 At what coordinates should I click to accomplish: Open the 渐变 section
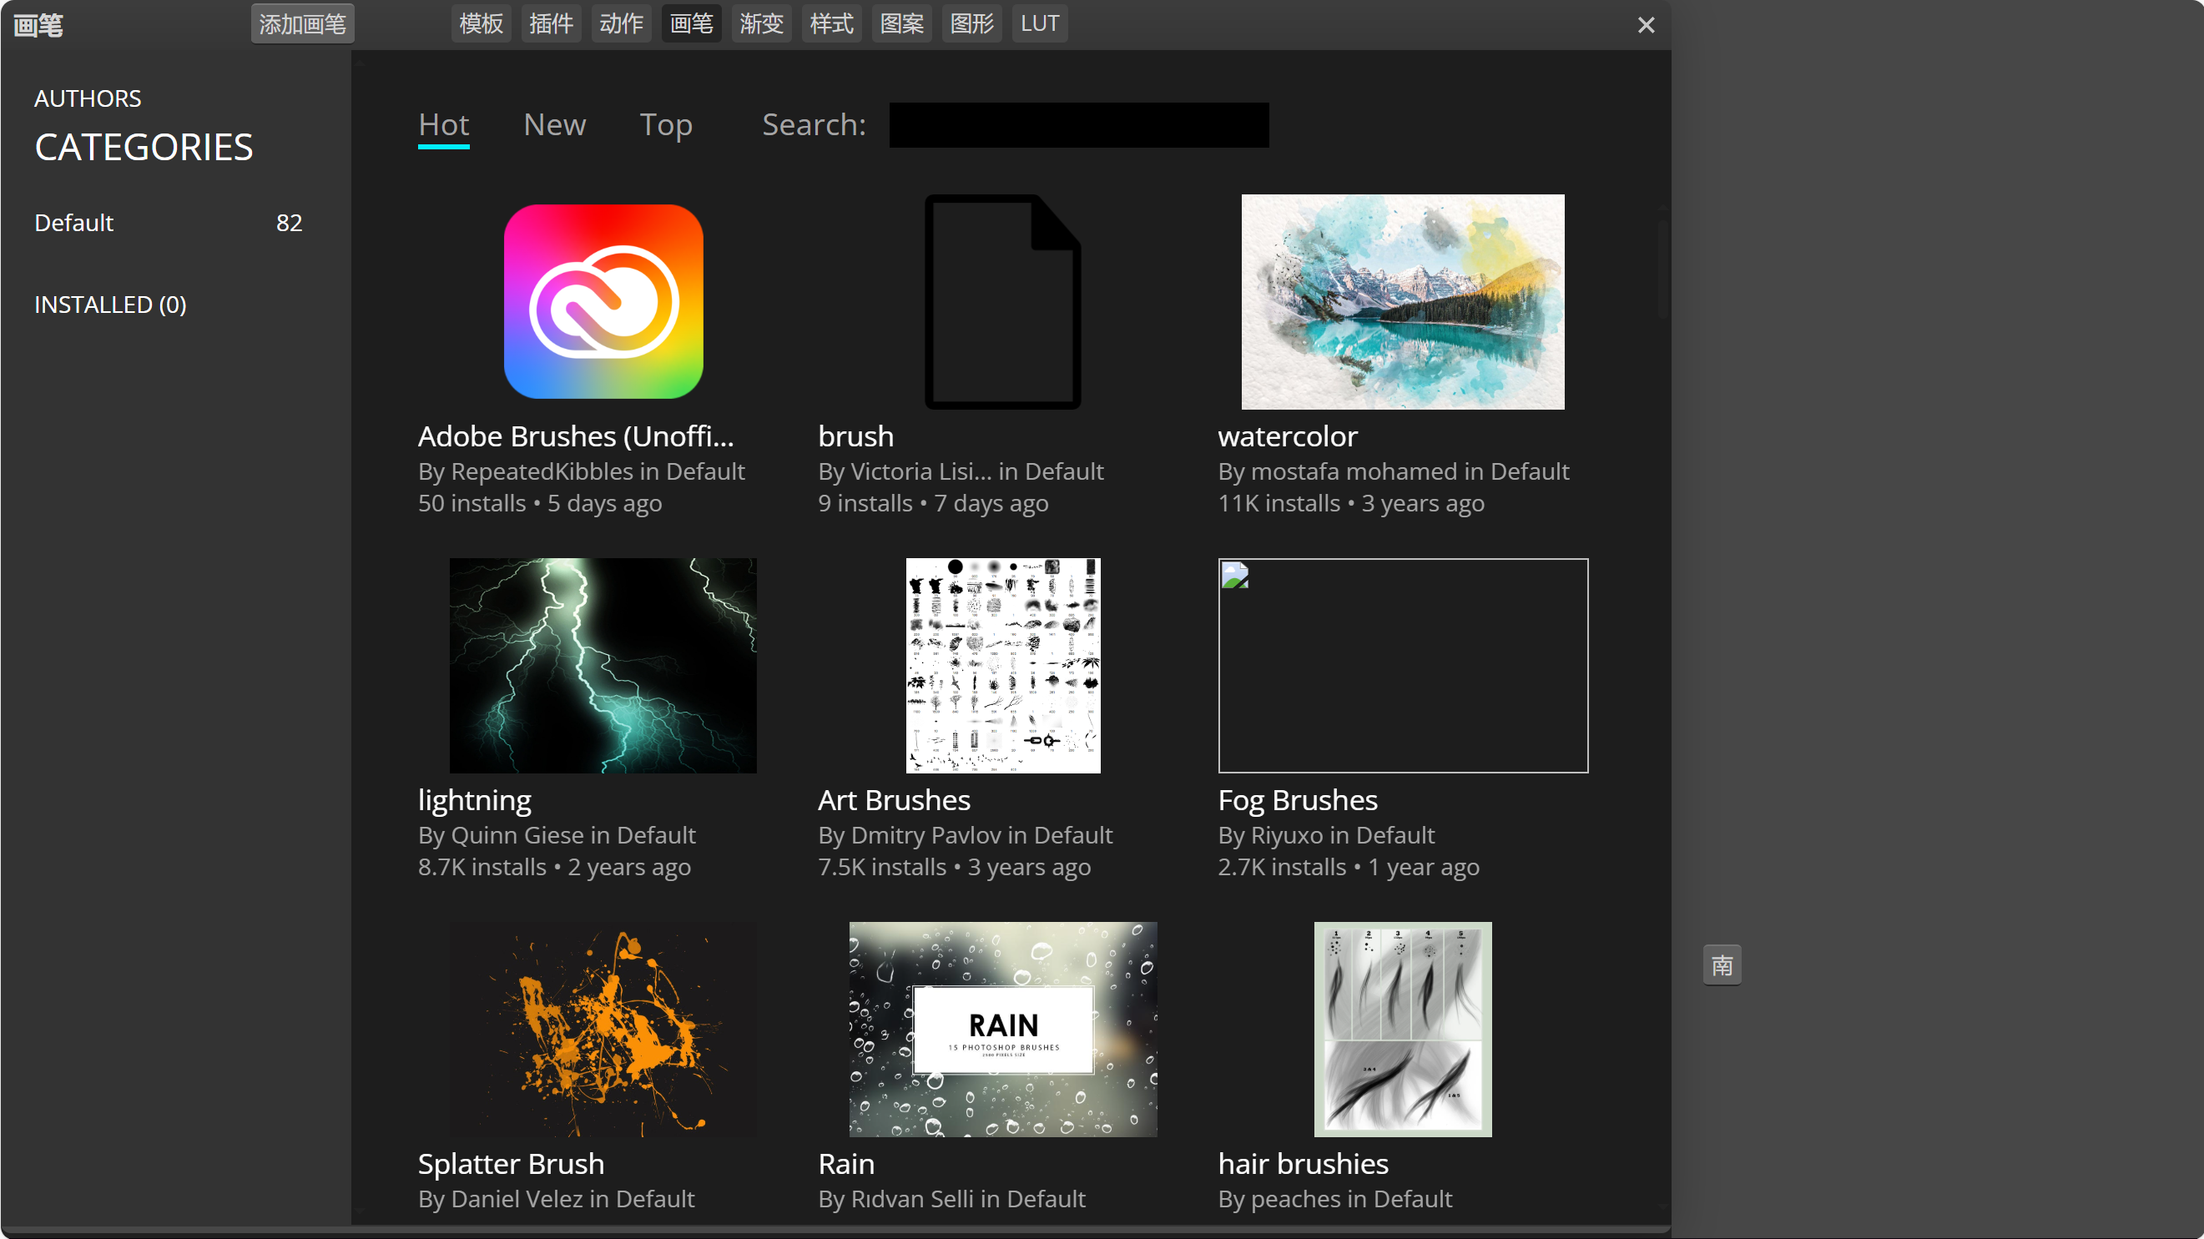(760, 24)
